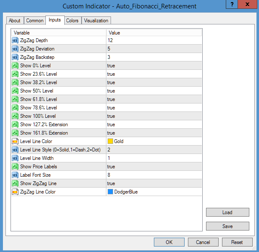Click the boolean icon beside Show Price Labels
This screenshot has height=252, width=259.
(15, 167)
